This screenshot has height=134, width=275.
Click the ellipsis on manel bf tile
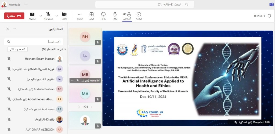(73, 80)
